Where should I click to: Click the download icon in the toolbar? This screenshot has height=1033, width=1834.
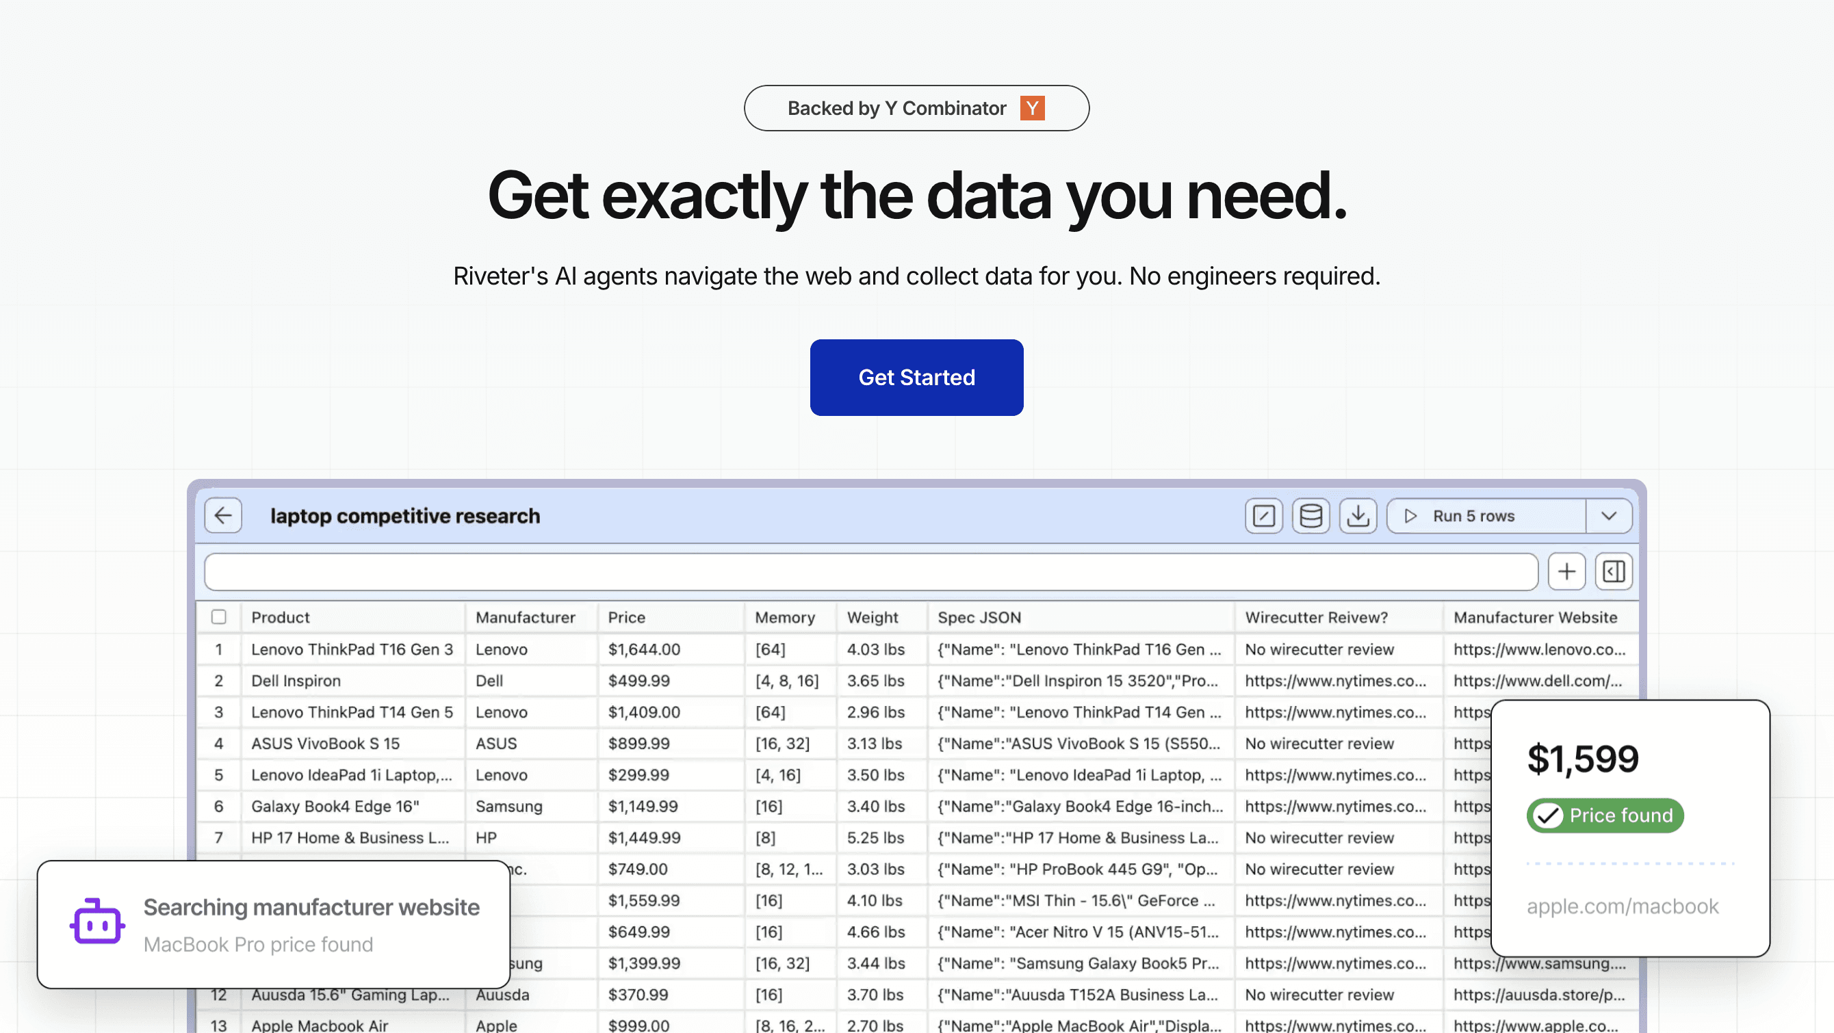click(x=1358, y=515)
